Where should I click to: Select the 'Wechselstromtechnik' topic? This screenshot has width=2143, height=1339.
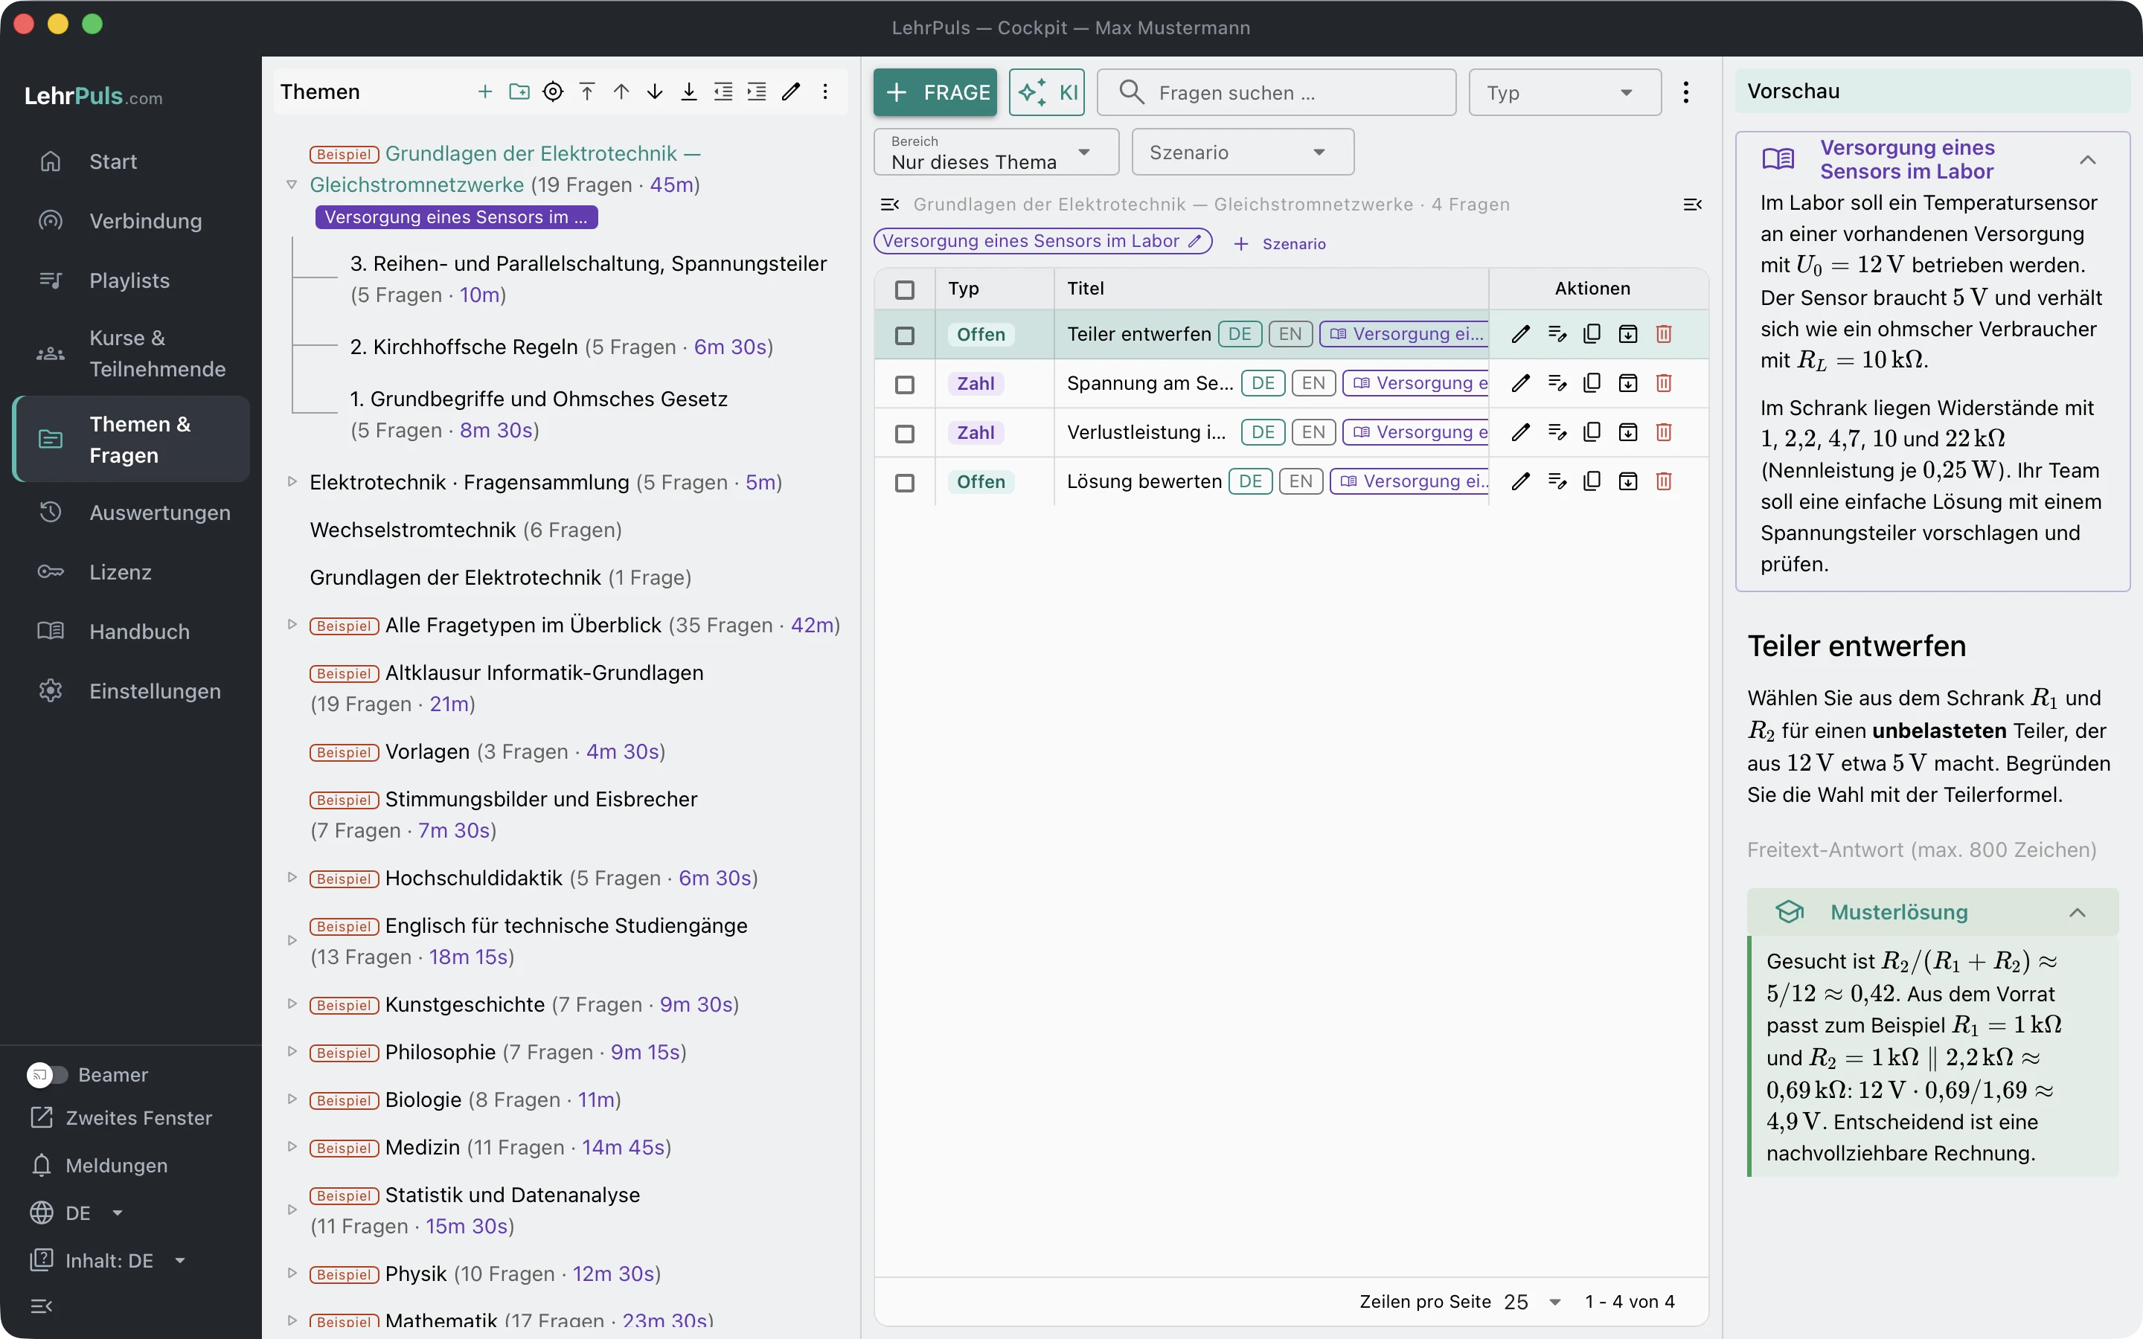click(x=413, y=530)
